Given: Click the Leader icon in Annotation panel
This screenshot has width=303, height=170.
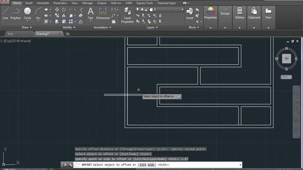Looking at the screenshot, I should [114, 16].
